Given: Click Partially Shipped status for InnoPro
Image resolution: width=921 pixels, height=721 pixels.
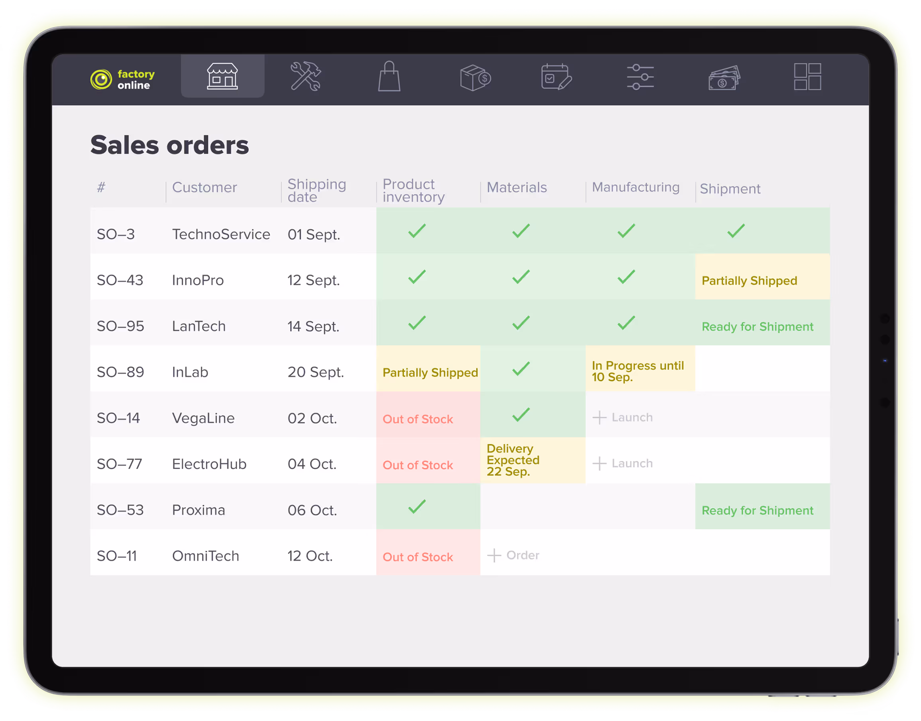Looking at the screenshot, I should point(749,280).
